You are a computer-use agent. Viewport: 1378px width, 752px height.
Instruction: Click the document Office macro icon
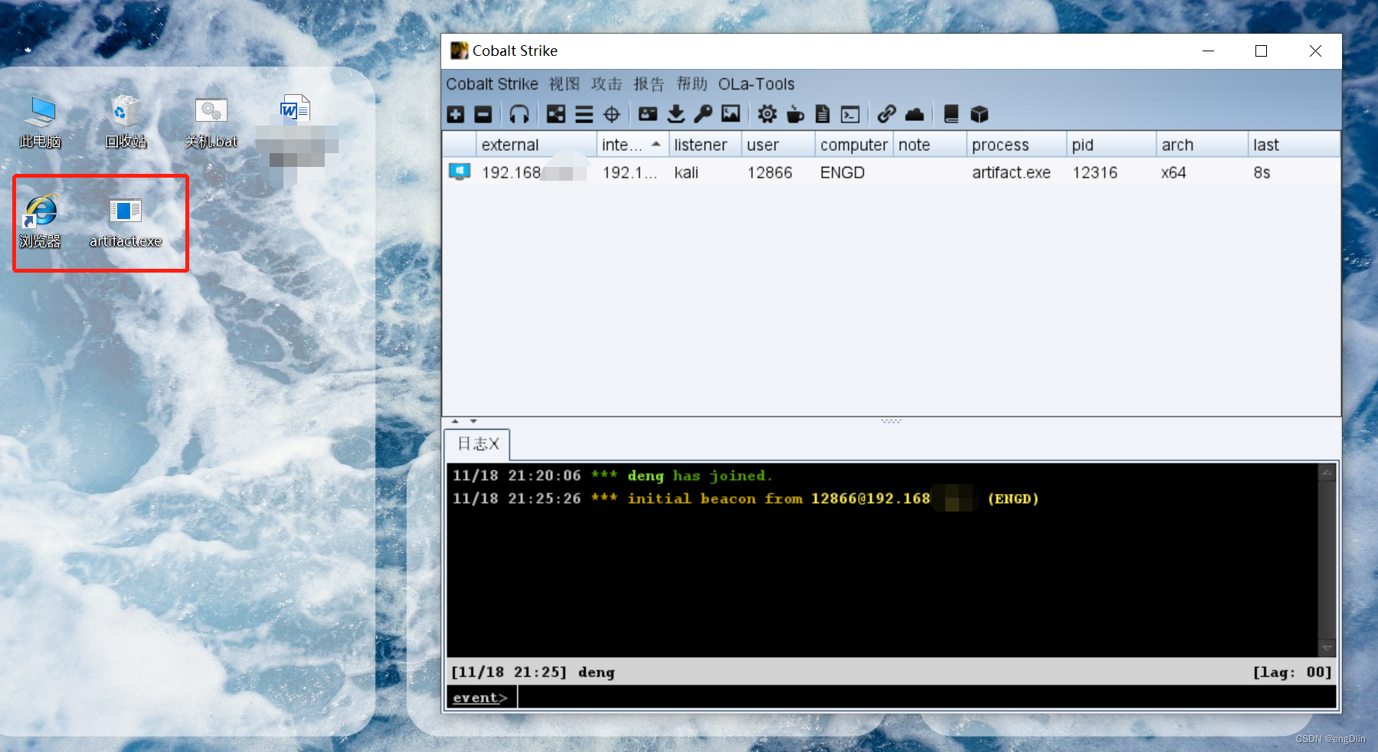(823, 115)
